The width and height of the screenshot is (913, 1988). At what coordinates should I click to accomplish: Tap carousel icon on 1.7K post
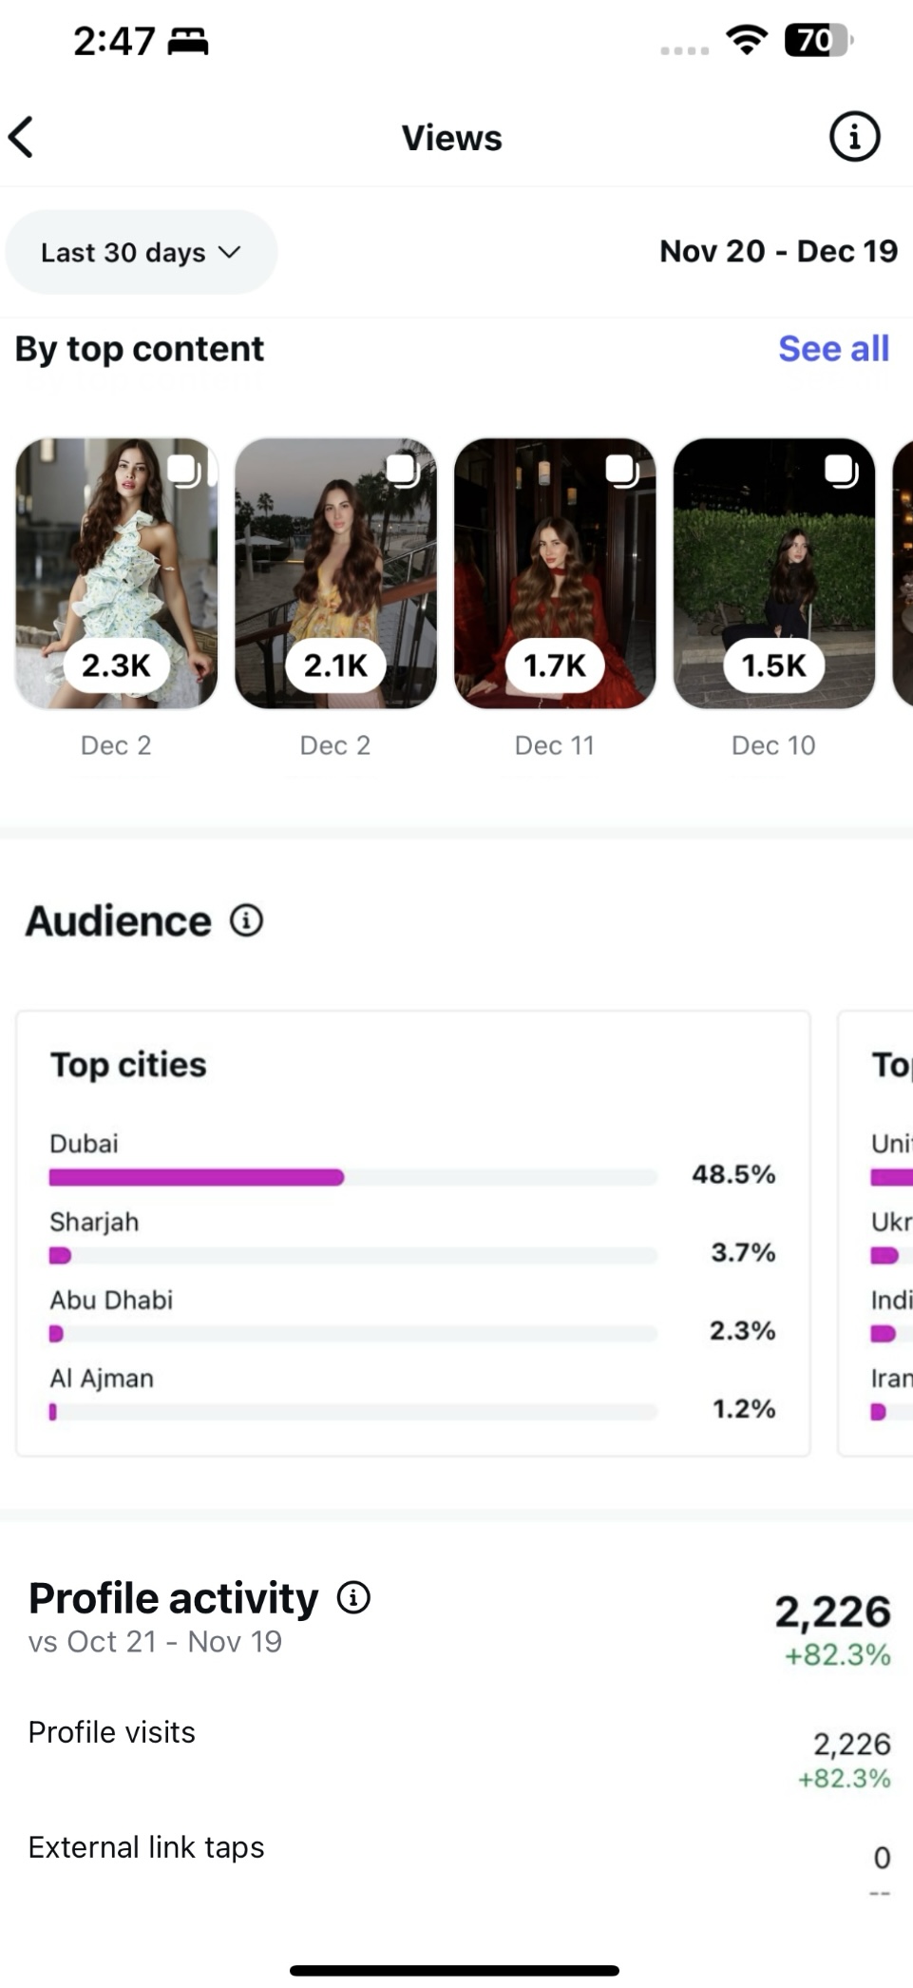pyautogui.click(x=621, y=470)
